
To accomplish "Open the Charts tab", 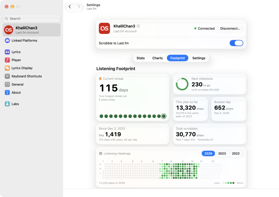I will pyautogui.click(x=158, y=58).
